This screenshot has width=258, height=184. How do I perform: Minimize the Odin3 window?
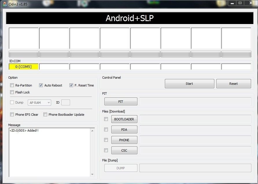(x=232, y=3)
